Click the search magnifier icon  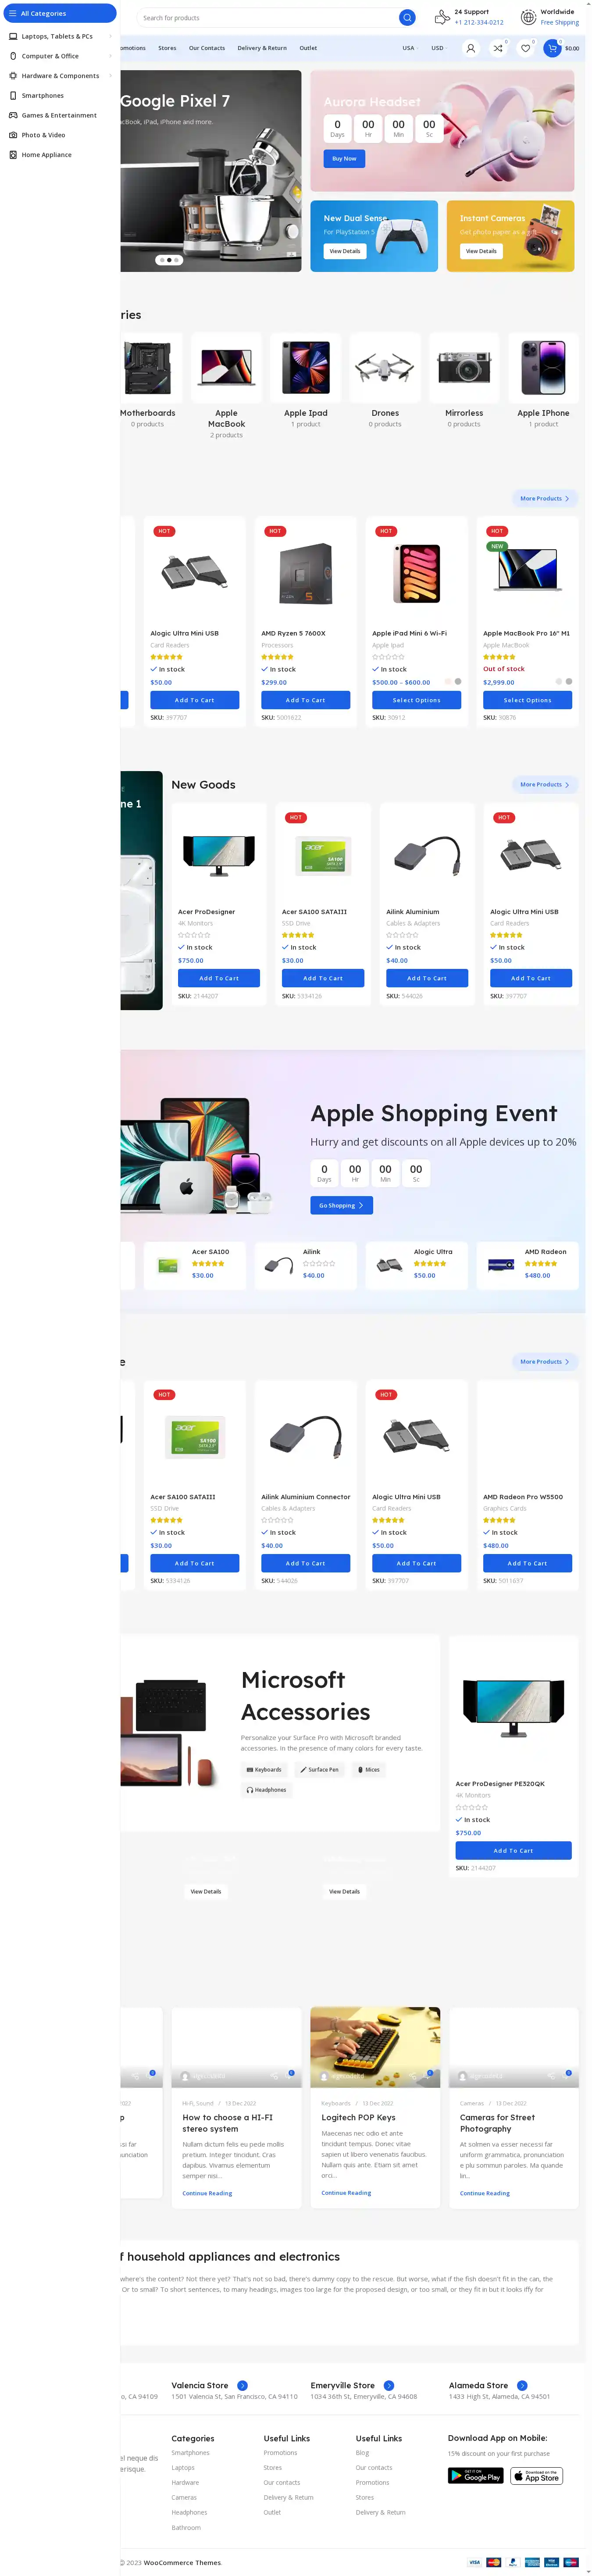(x=407, y=18)
